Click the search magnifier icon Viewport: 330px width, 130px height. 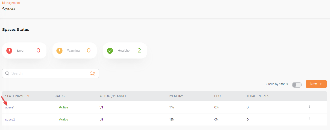[x=7, y=73]
